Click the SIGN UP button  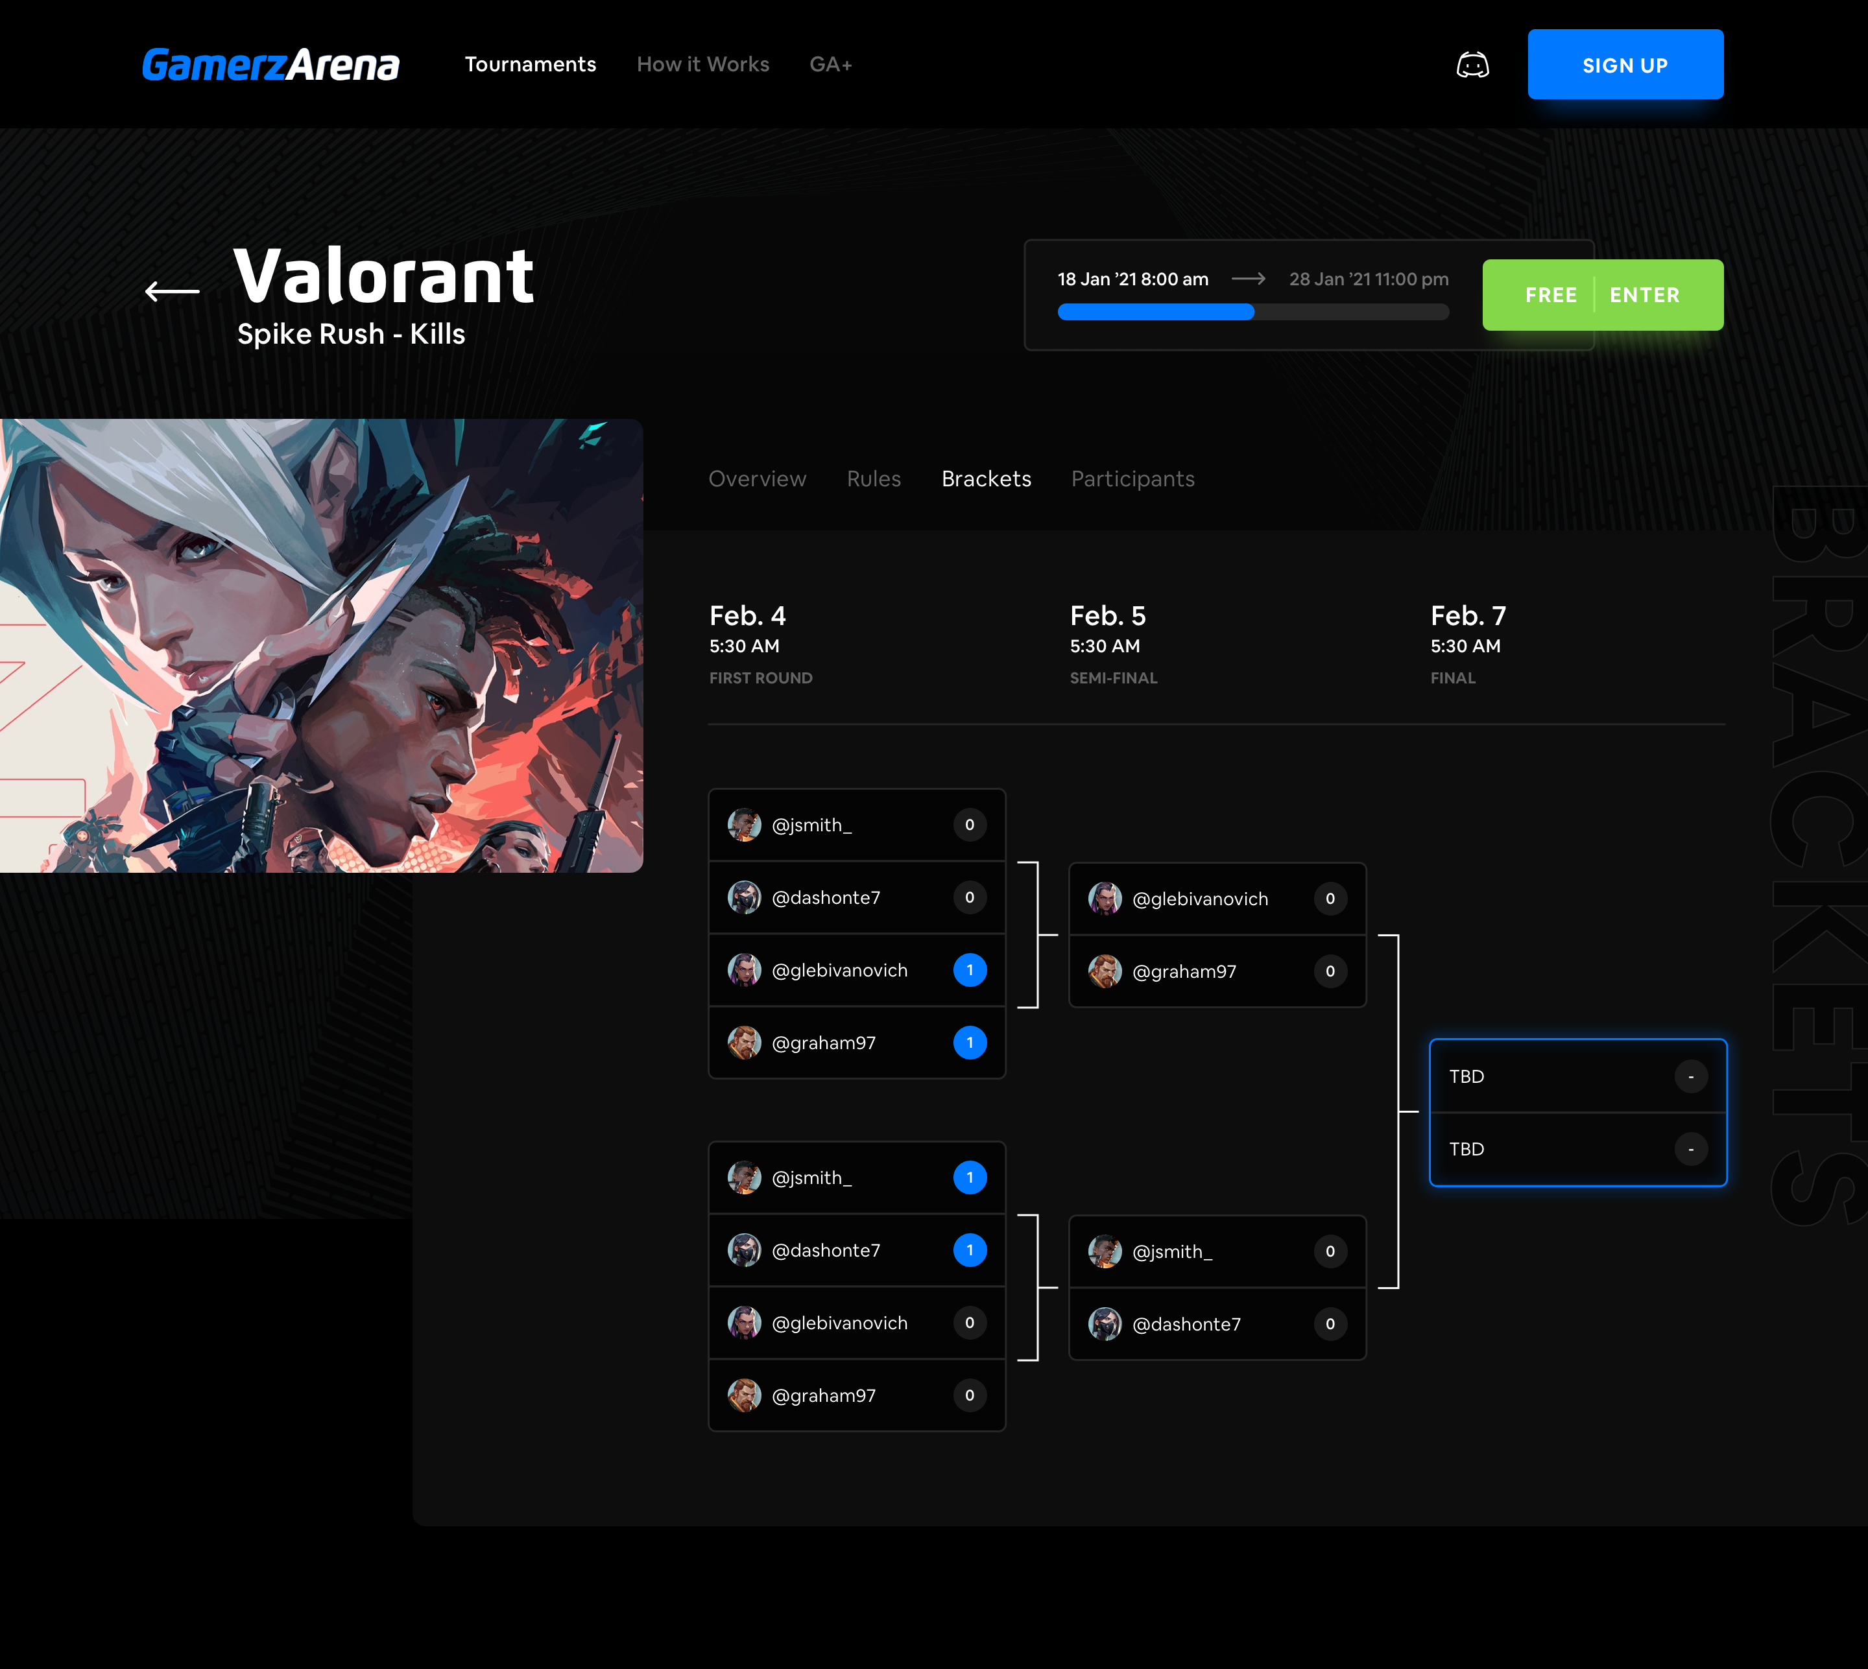(x=1625, y=64)
